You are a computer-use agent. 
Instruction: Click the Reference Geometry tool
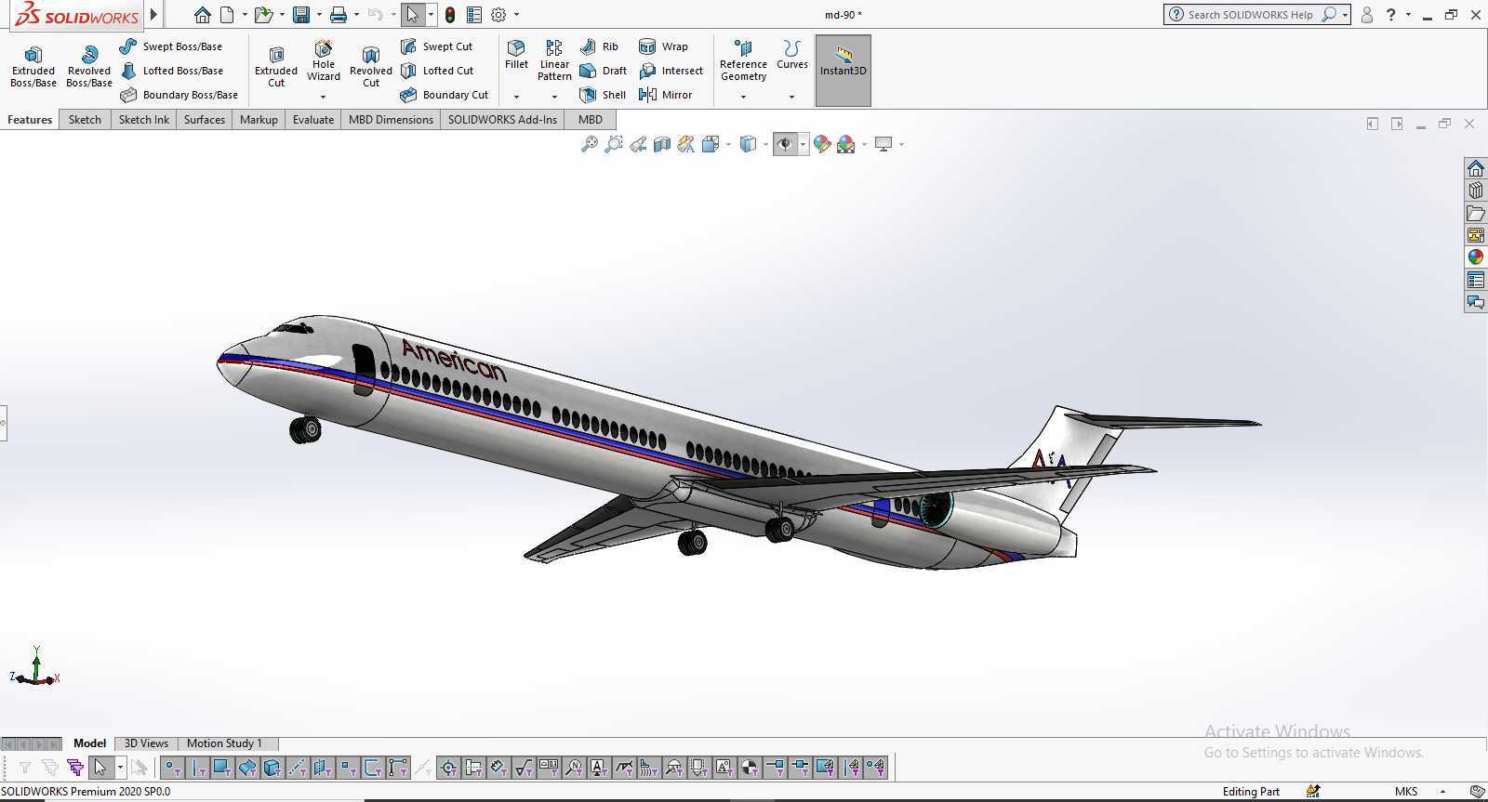click(x=743, y=60)
